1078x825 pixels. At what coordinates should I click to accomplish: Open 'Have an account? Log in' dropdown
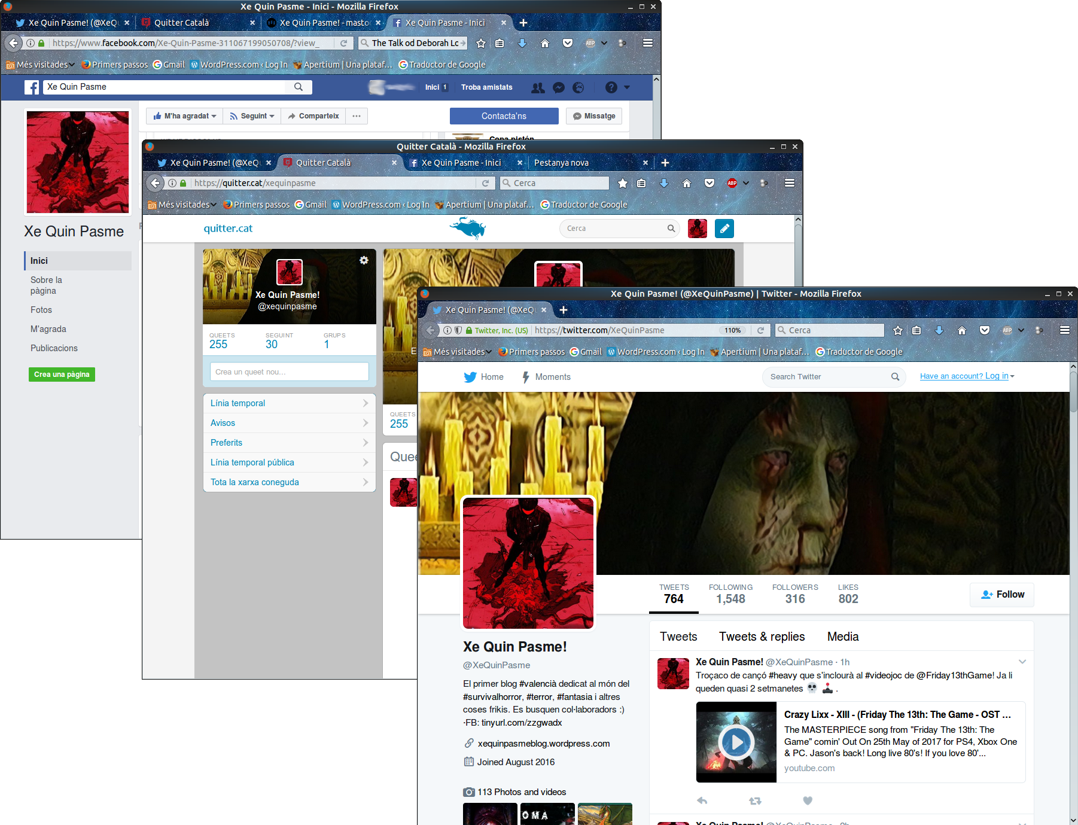[967, 376]
